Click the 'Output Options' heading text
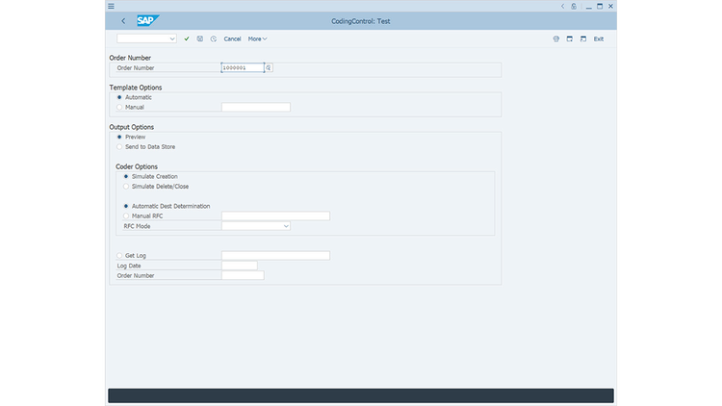This screenshot has width=722, height=406. coord(132,127)
